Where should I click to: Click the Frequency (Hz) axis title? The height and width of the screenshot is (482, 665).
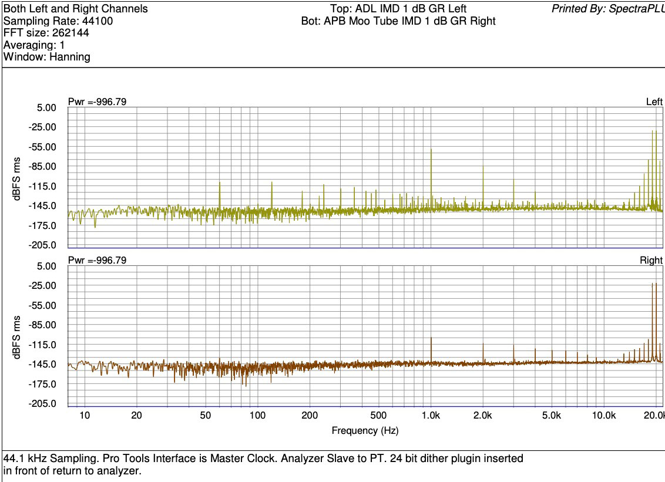(365, 430)
